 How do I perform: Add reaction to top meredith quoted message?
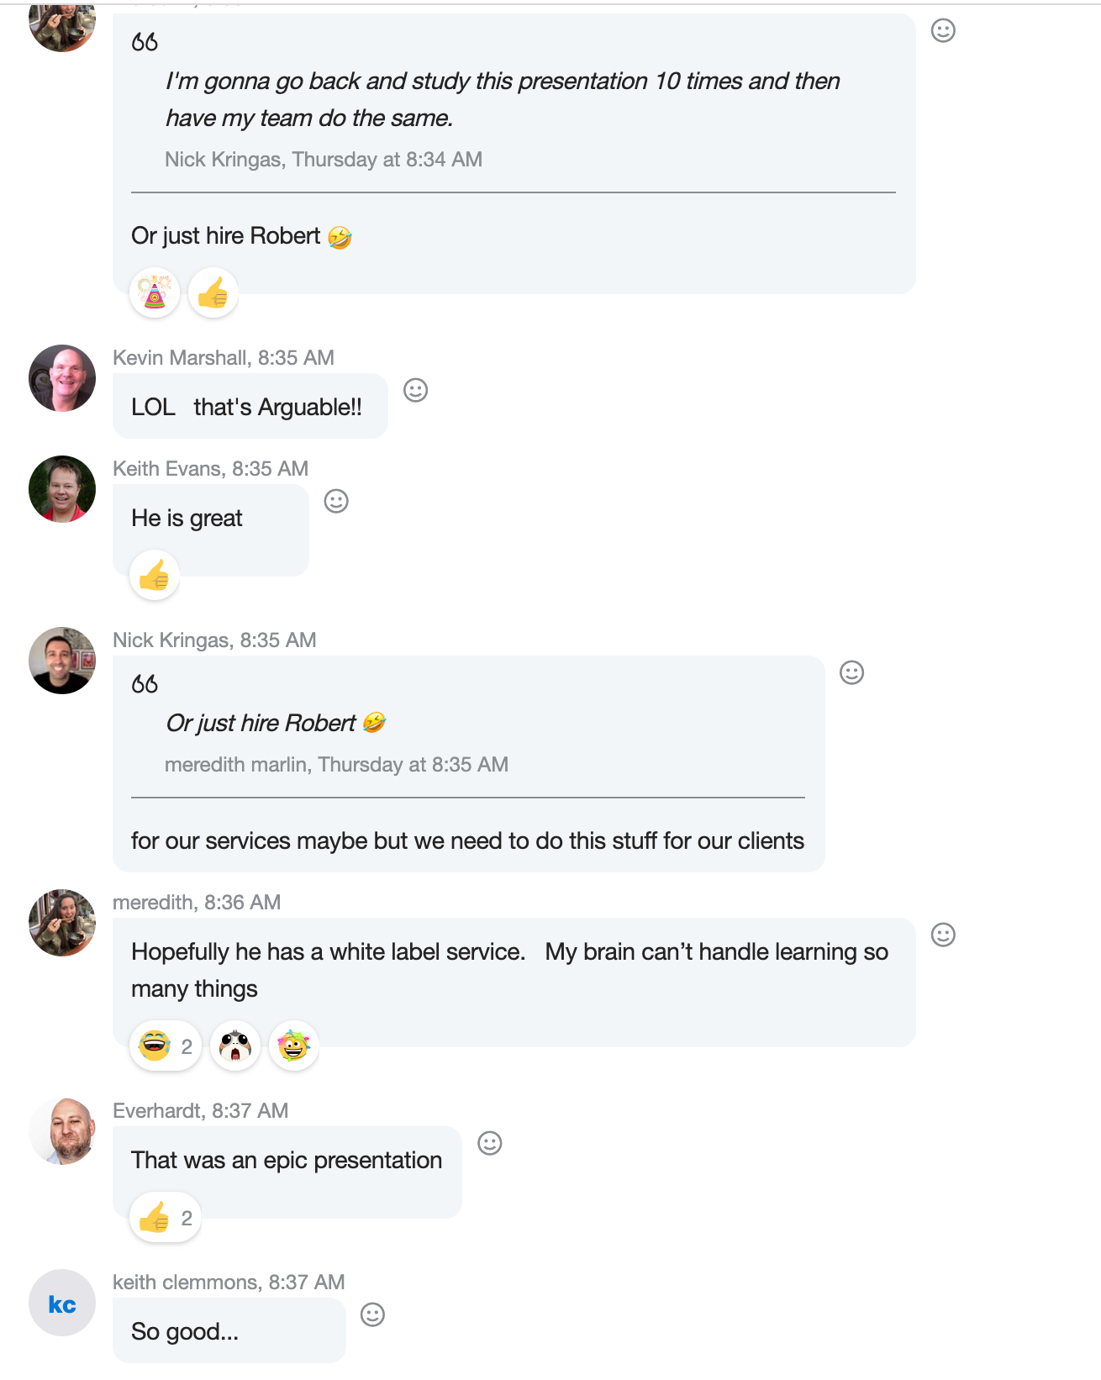(943, 31)
